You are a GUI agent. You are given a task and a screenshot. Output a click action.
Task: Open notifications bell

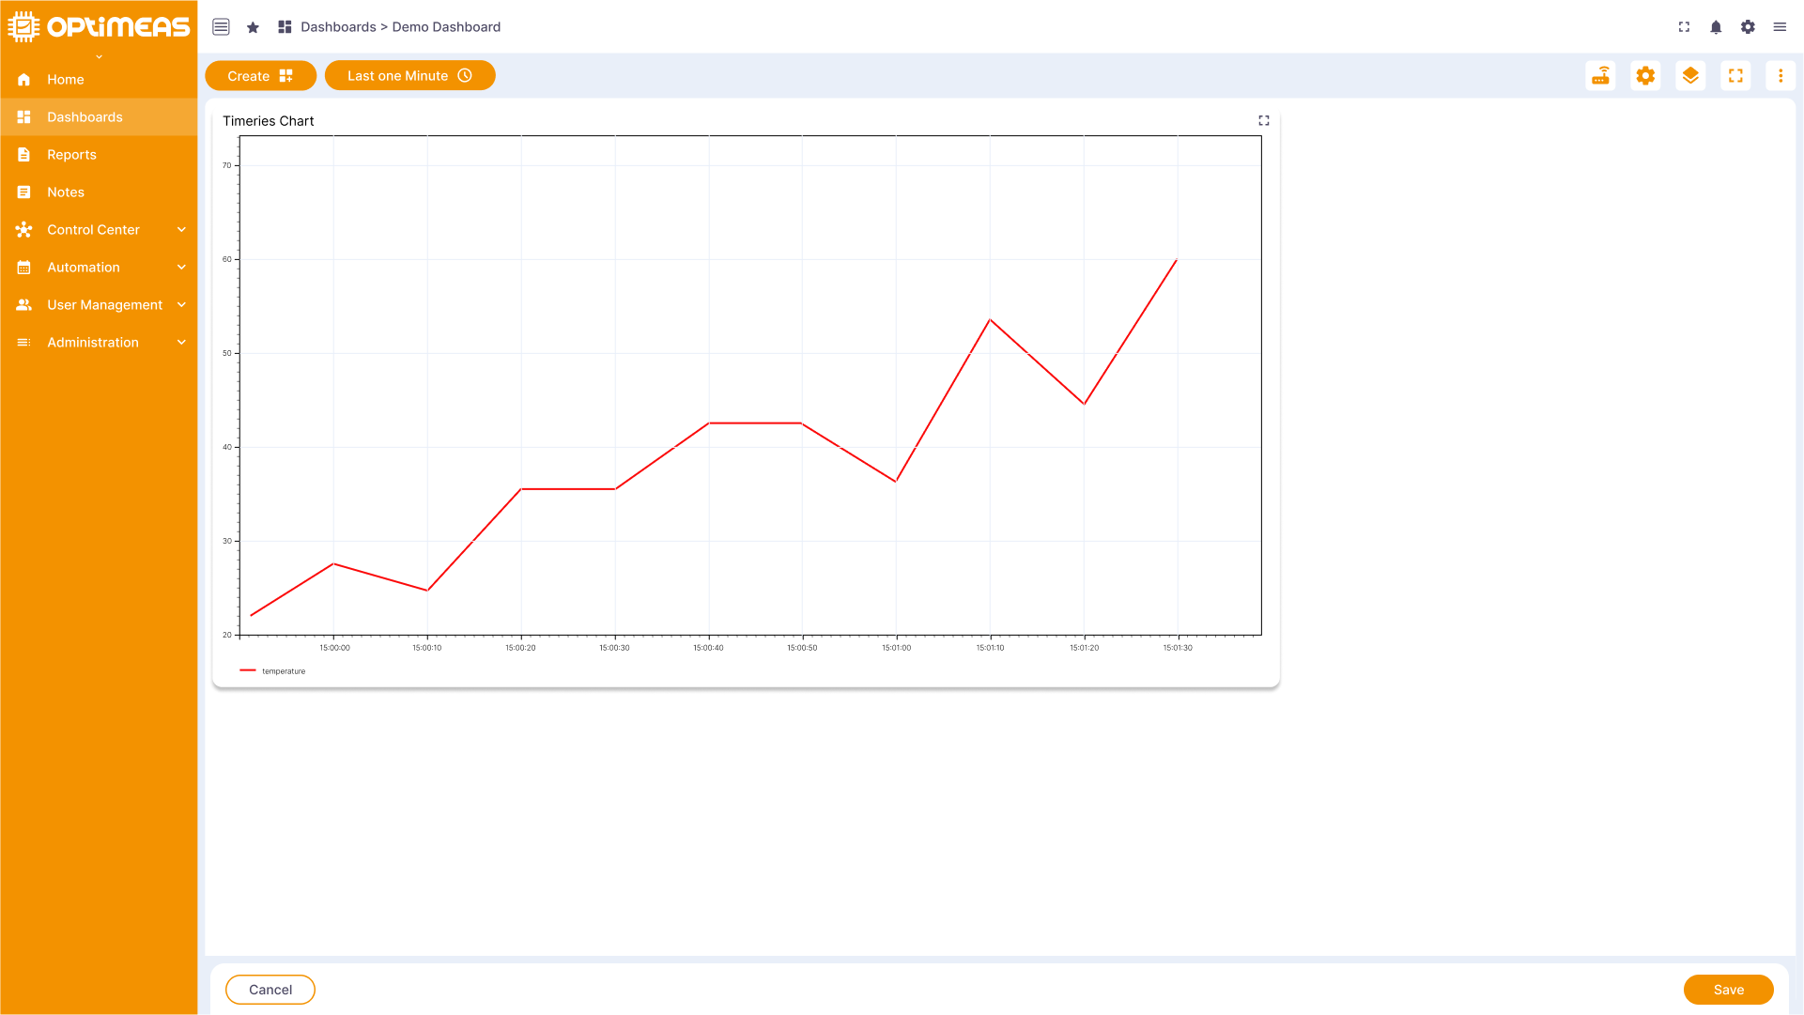[x=1716, y=27]
